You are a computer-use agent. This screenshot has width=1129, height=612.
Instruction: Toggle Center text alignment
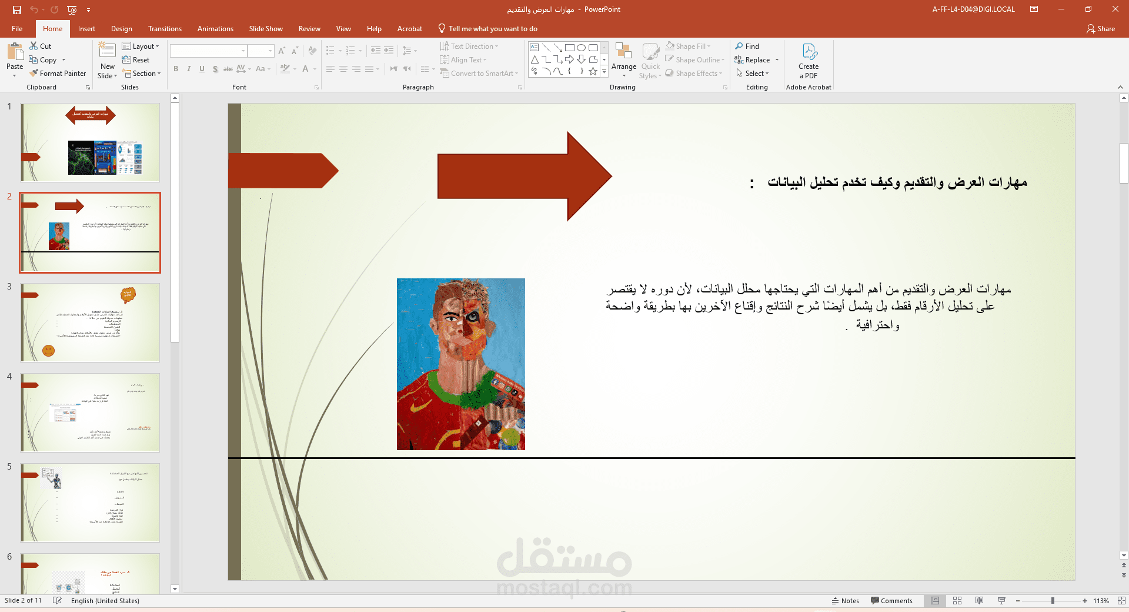coord(343,69)
